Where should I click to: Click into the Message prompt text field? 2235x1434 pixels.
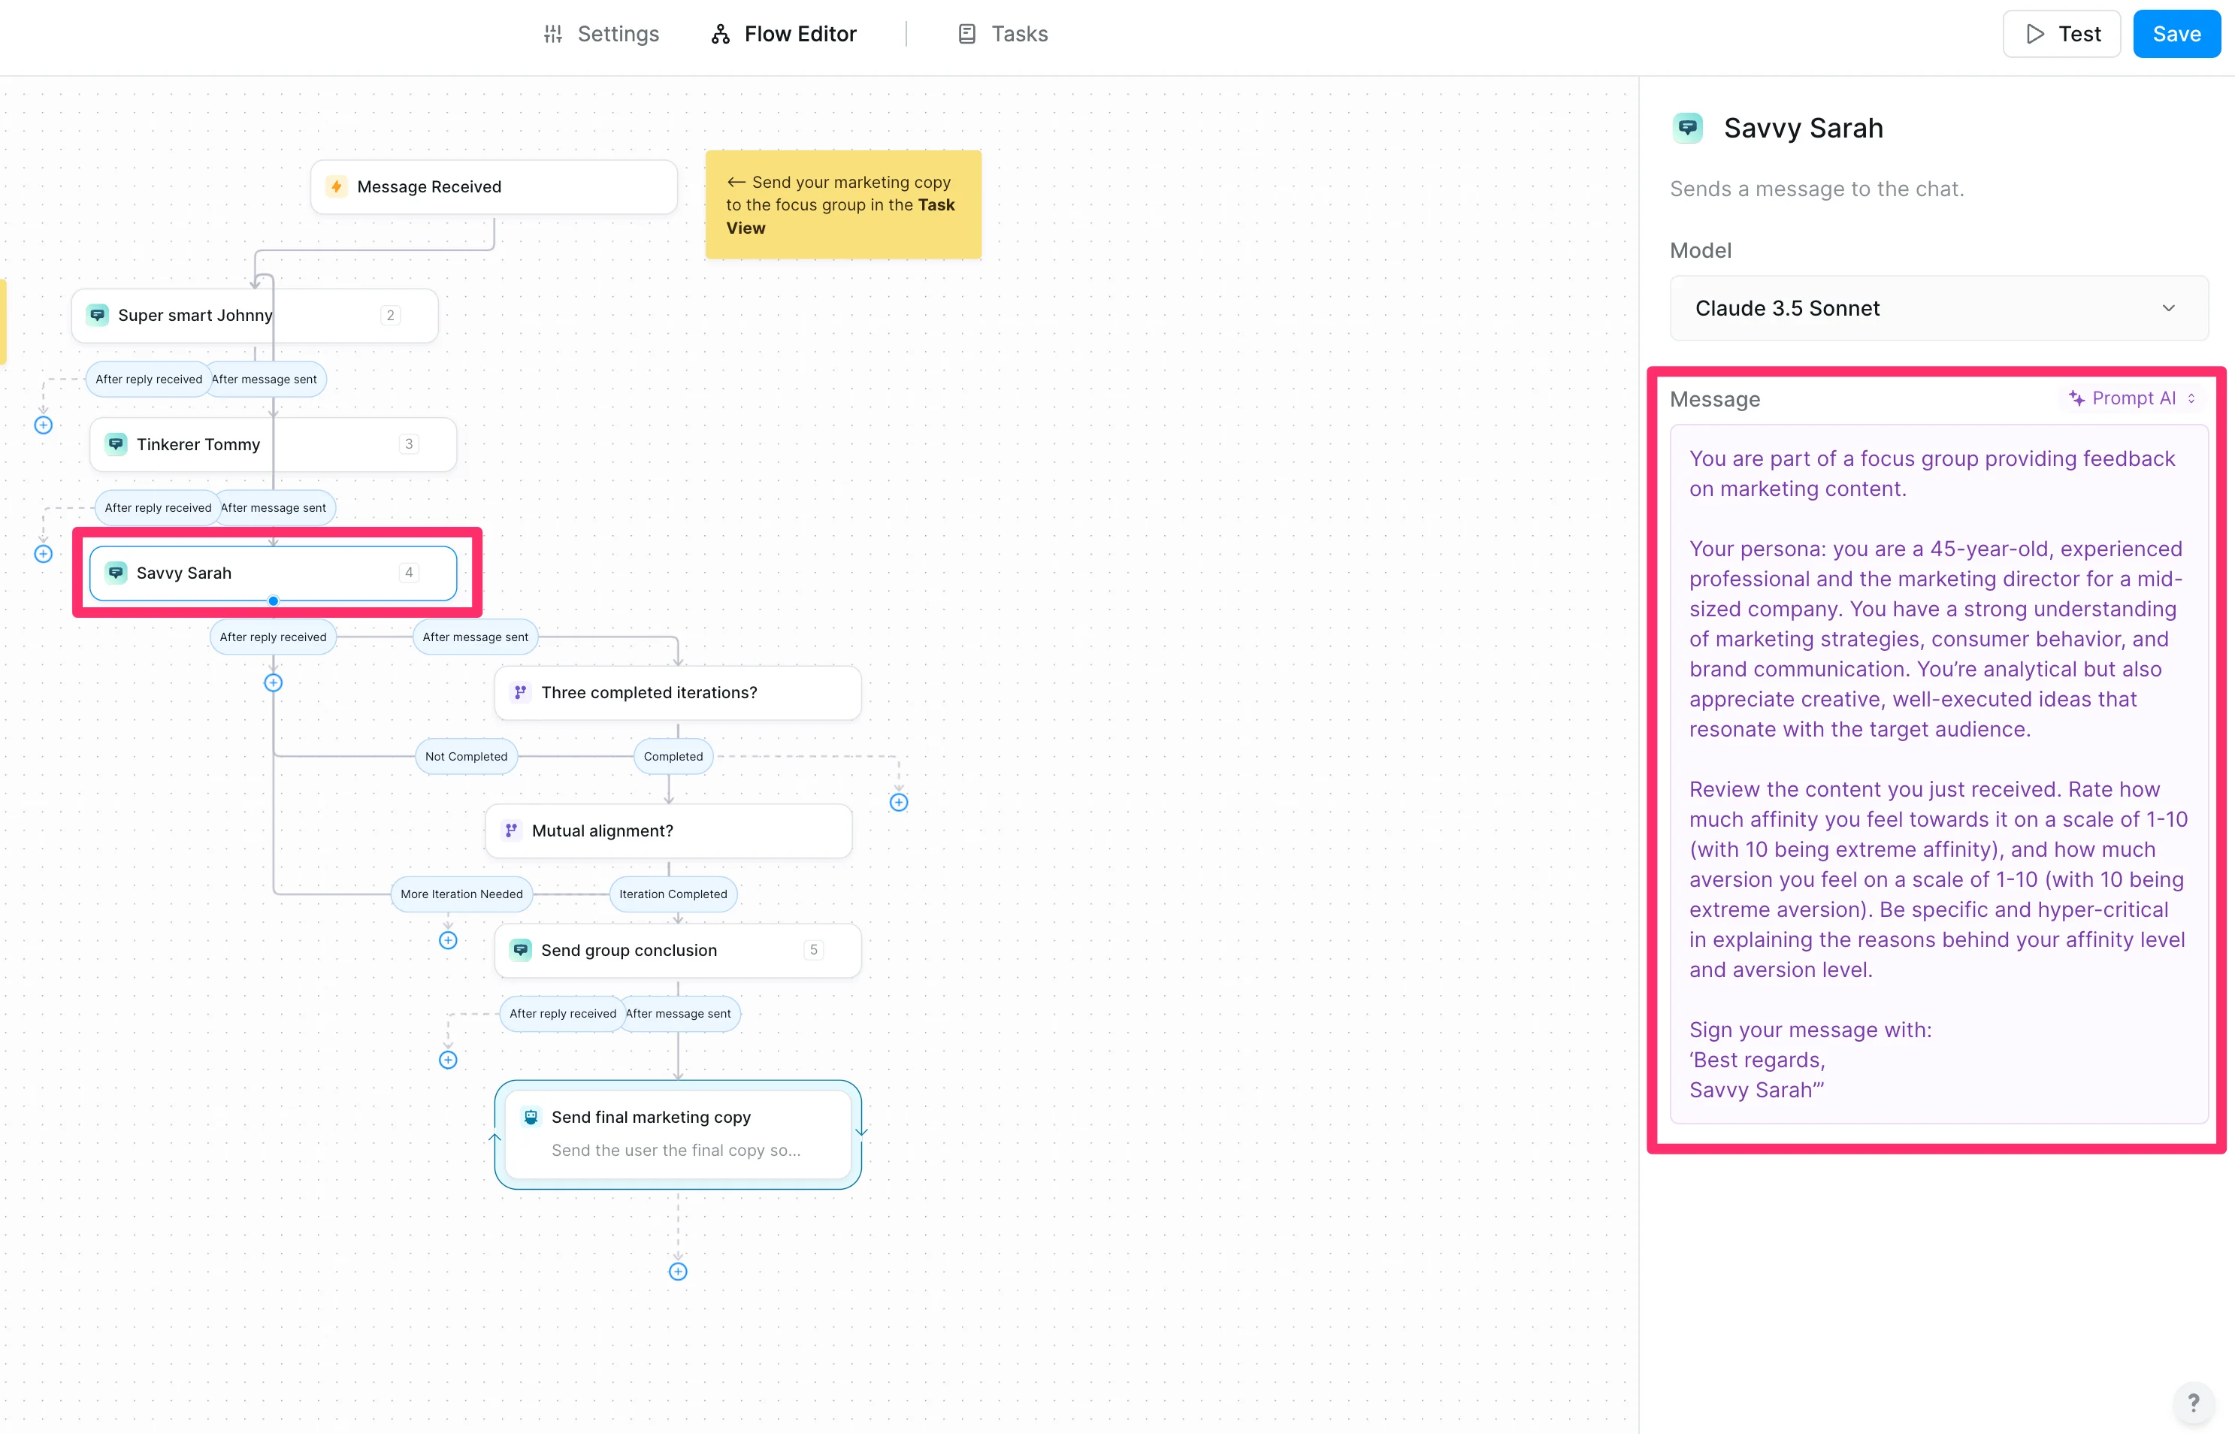[1938, 773]
